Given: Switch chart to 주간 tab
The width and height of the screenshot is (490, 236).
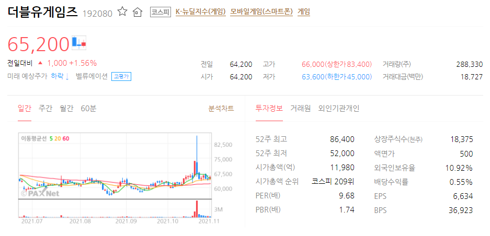Looking at the screenshot, I should (x=45, y=109).
